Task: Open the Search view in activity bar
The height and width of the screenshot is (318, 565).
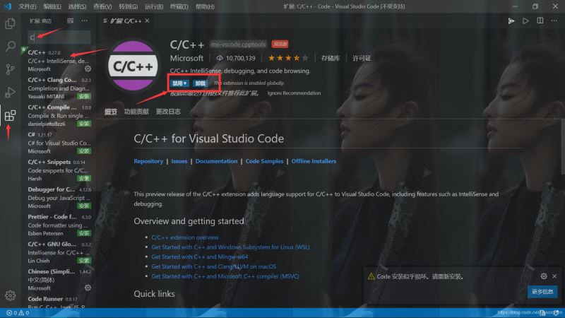Action: (10, 46)
